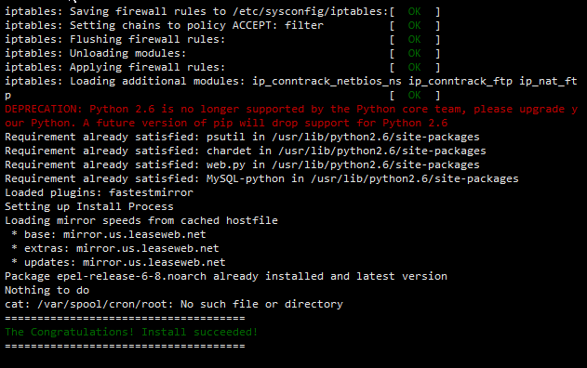The width and height of the screenshot is (587, 368).
Task: Click the Nothing to do line
Action: pyautogui.click(x=47, y=291)
